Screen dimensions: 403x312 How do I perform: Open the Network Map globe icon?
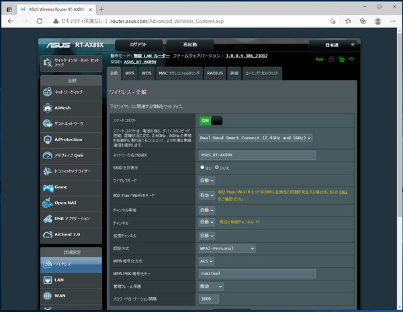[x=48, y=92]
